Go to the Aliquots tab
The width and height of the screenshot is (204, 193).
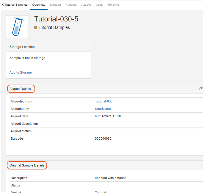coord(71,5)
